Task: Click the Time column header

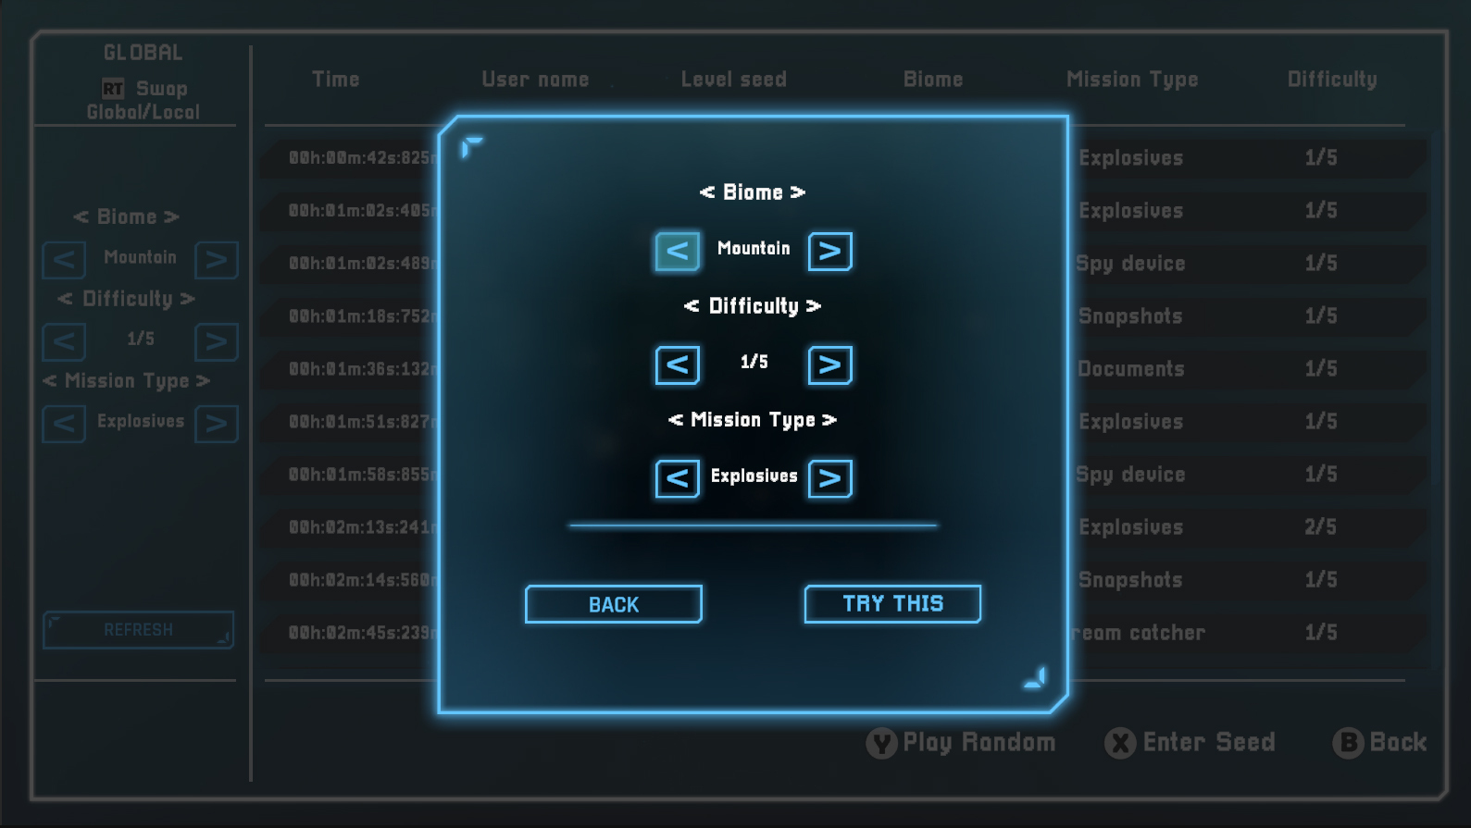Action: pyautogui.click(x=335, y=80)
